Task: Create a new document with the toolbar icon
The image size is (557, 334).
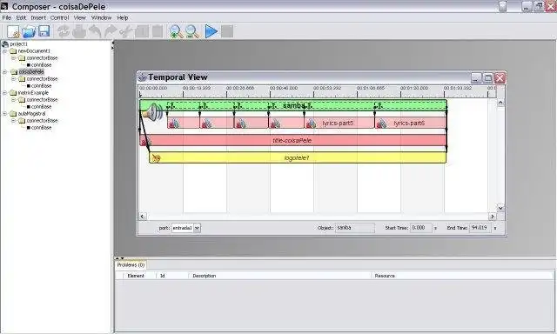Action: pyautogui.click(x=13, y=31)
